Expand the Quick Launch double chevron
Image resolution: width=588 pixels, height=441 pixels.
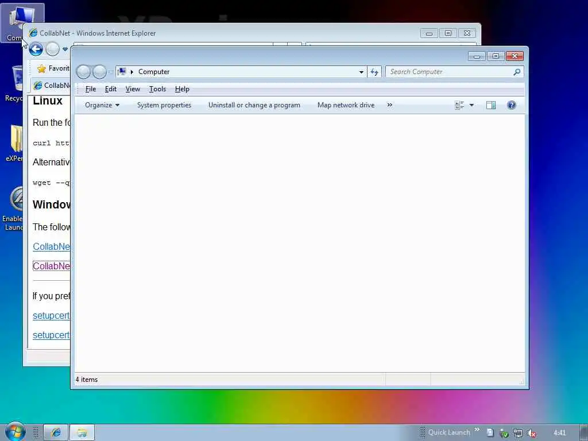pos(477,430)
